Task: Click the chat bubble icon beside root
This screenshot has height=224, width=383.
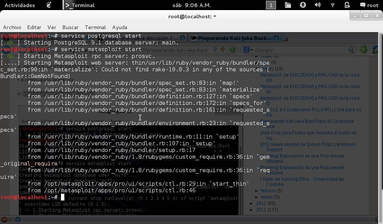Action: pos(363,5)
